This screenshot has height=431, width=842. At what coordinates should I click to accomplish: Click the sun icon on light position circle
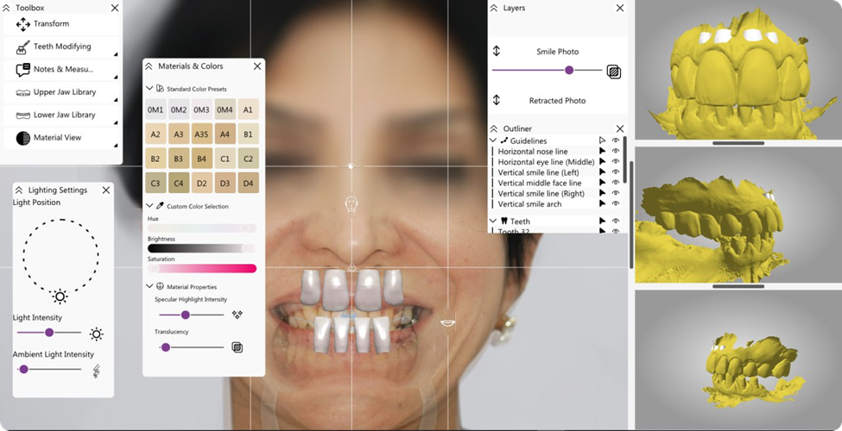coord(60,297)
